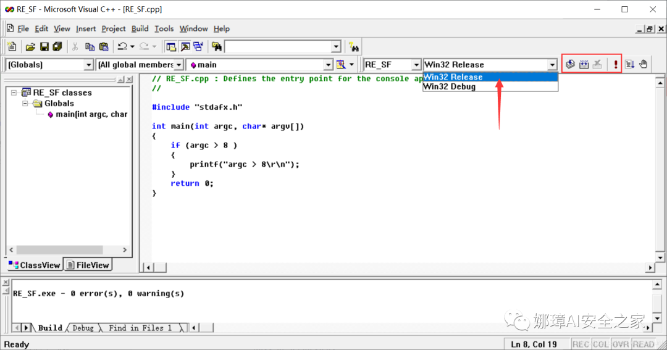
Task: Open the RE_SF active project dropdown
Action: pos(416,65)
